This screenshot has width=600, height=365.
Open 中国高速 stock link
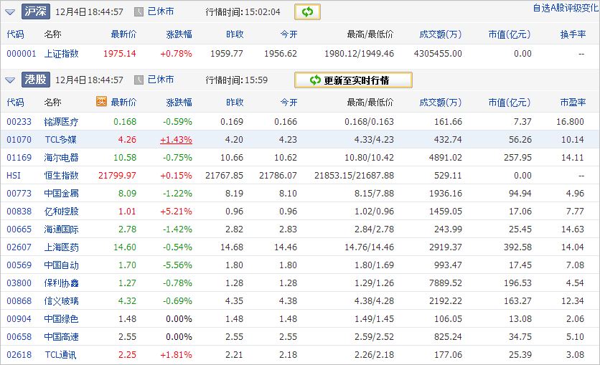(61, 337)
